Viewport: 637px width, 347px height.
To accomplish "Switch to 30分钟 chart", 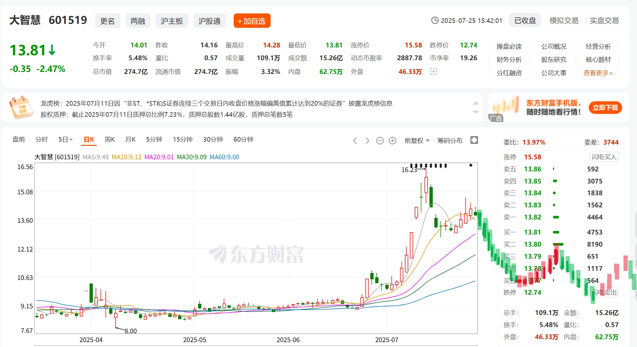I will pos(213,140).
